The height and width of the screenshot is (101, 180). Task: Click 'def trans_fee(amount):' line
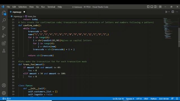(x=31, y=65)
